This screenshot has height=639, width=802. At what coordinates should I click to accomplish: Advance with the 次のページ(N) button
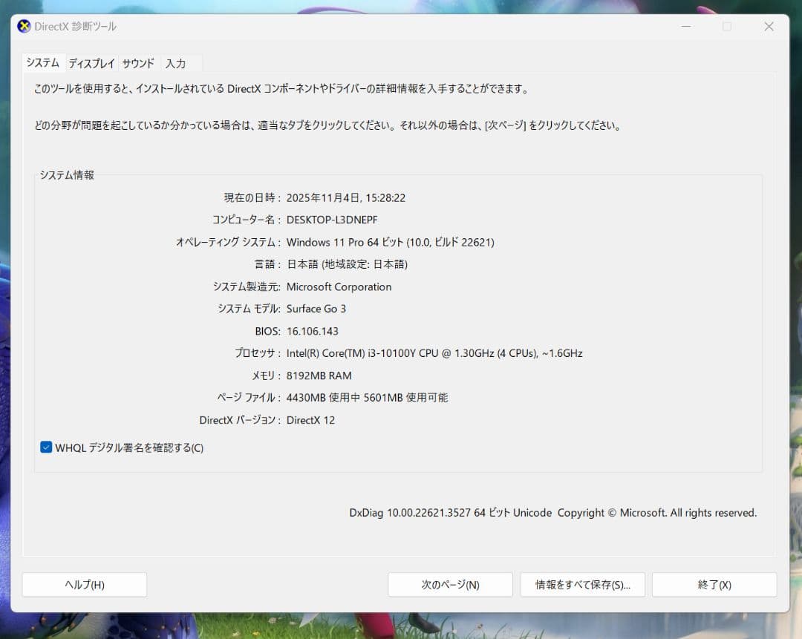coord(450,585)
